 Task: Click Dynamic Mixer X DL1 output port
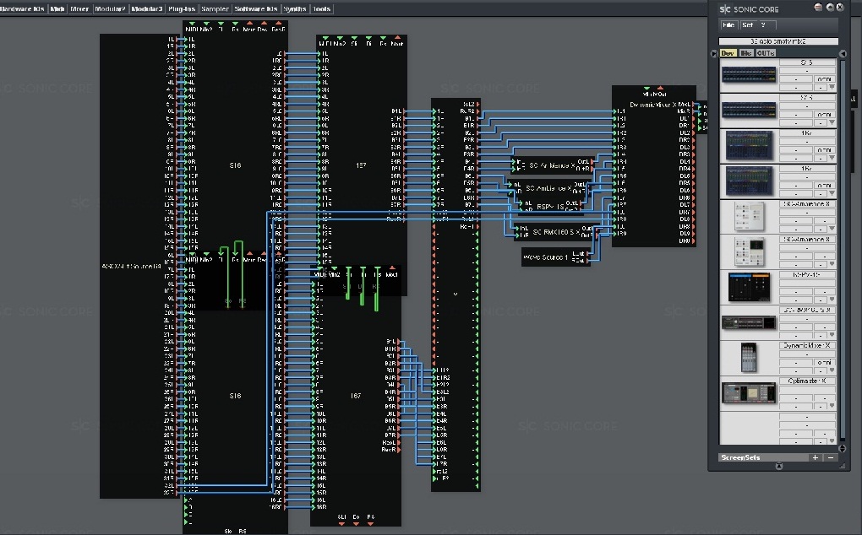(693, 118)
